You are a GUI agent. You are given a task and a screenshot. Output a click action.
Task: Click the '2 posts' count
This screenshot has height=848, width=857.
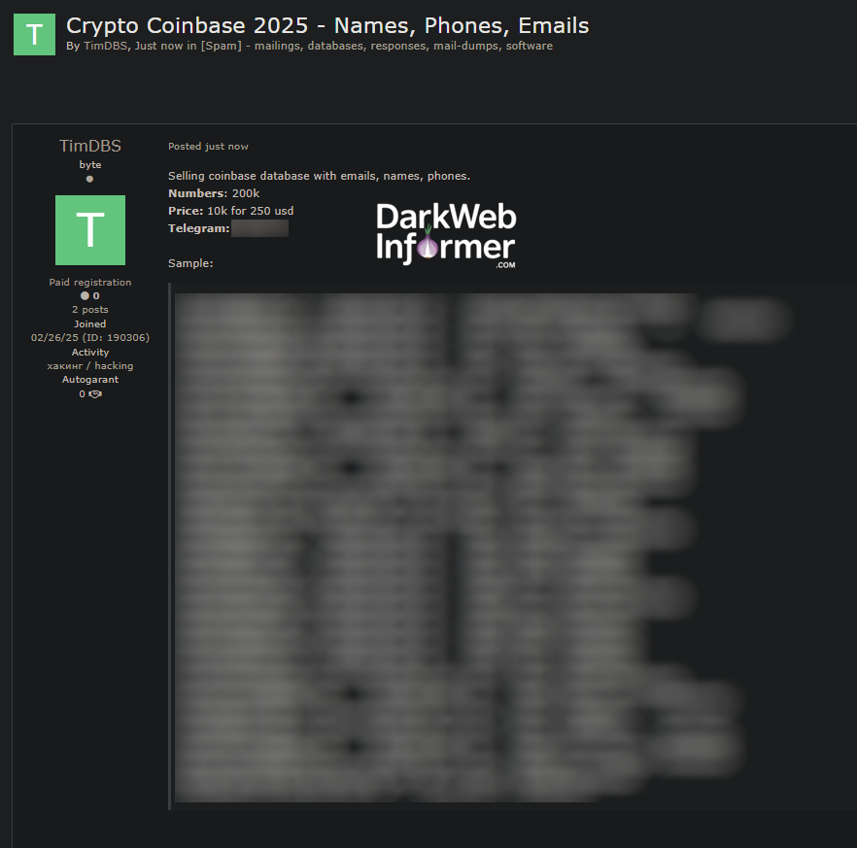coord(90,309)
